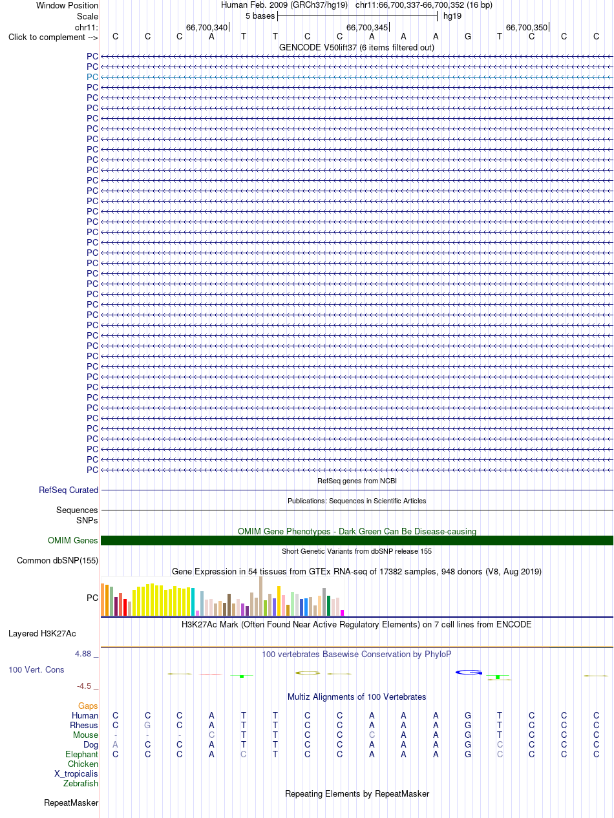Open the RepeatMasker track label
This screenshot has height=818, width=614.
pos(71,803)
